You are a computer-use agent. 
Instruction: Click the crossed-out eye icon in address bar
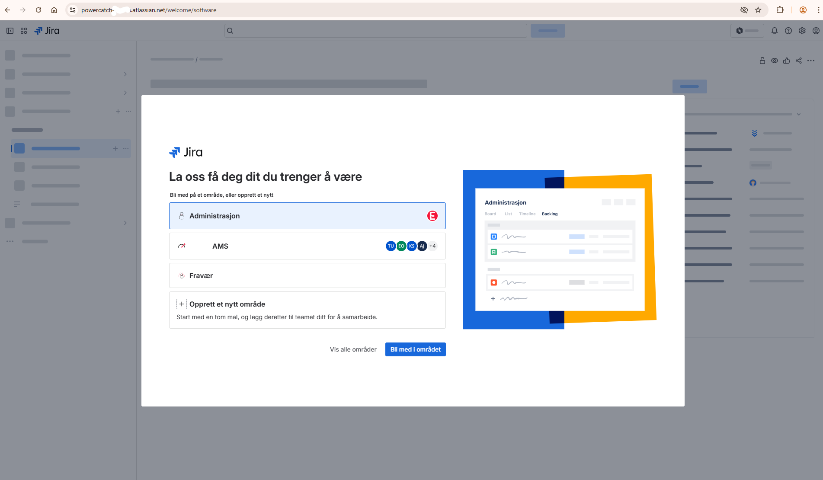[744, 10]
